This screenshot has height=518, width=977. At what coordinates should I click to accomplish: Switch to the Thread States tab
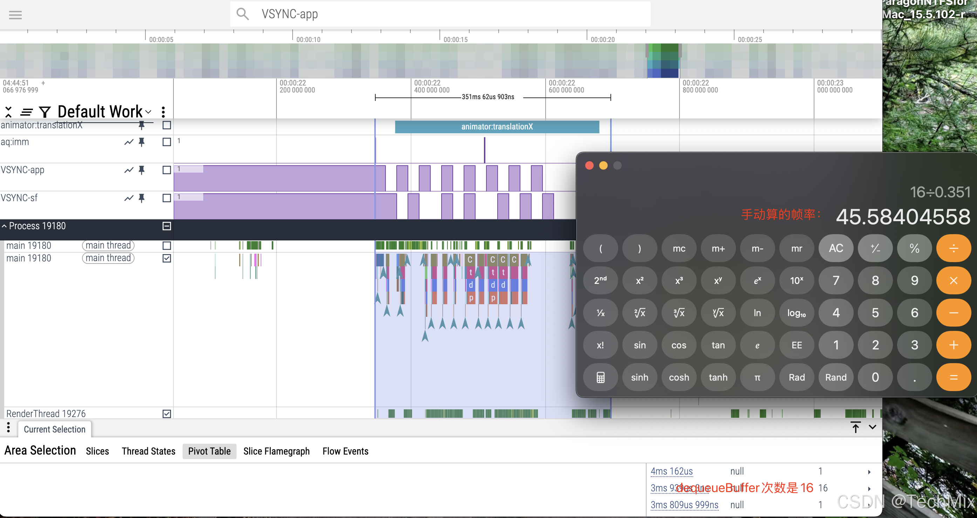point(148,451)
